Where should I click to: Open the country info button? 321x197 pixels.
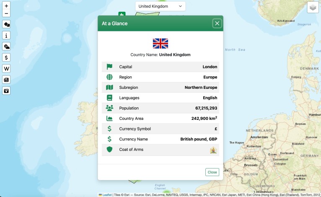7,36
